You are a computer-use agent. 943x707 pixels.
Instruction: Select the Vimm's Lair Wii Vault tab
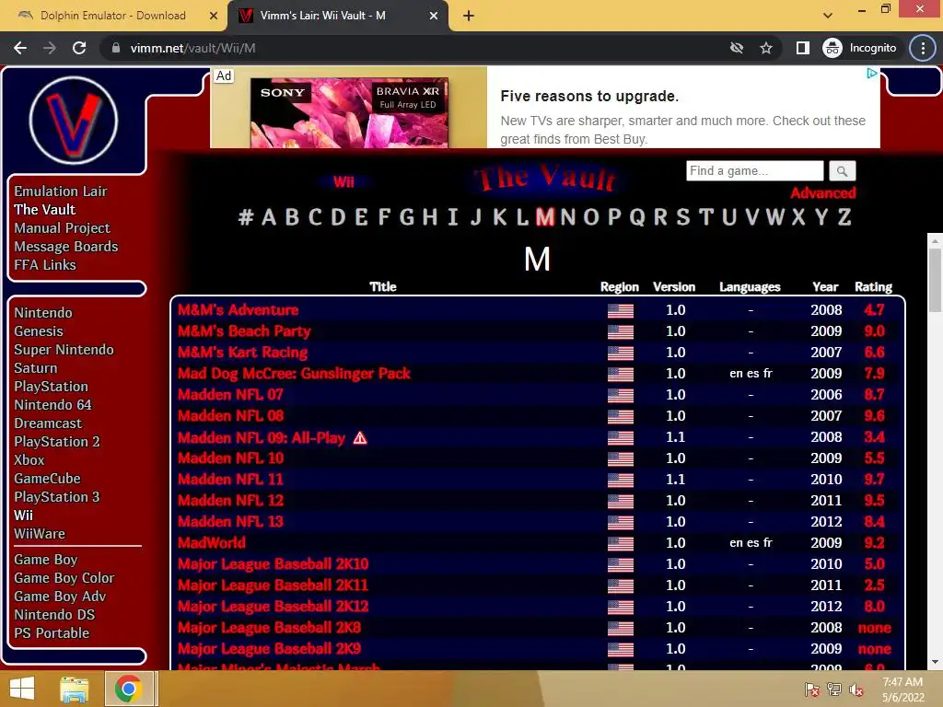(x=323, y=16)
